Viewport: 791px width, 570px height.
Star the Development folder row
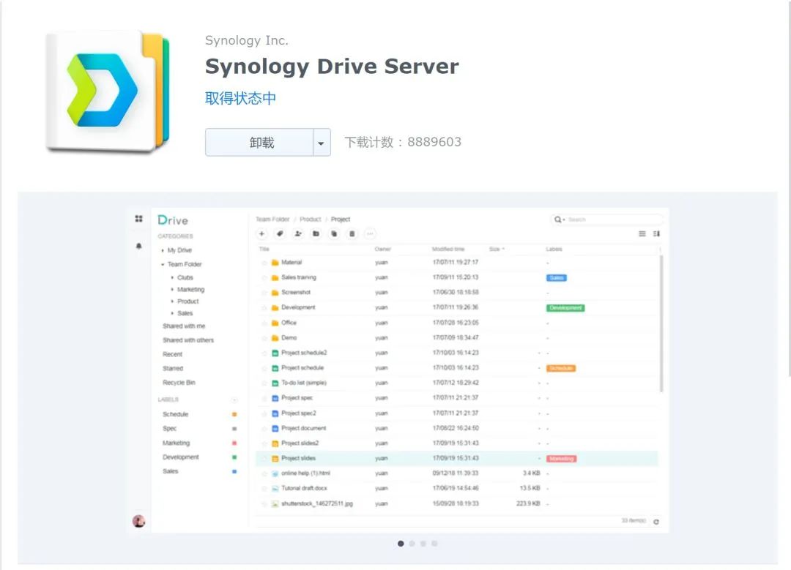pyautogui.click(x=264, y=308)
